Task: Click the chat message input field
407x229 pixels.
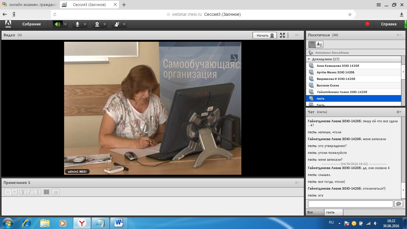Action: [350, 204]
